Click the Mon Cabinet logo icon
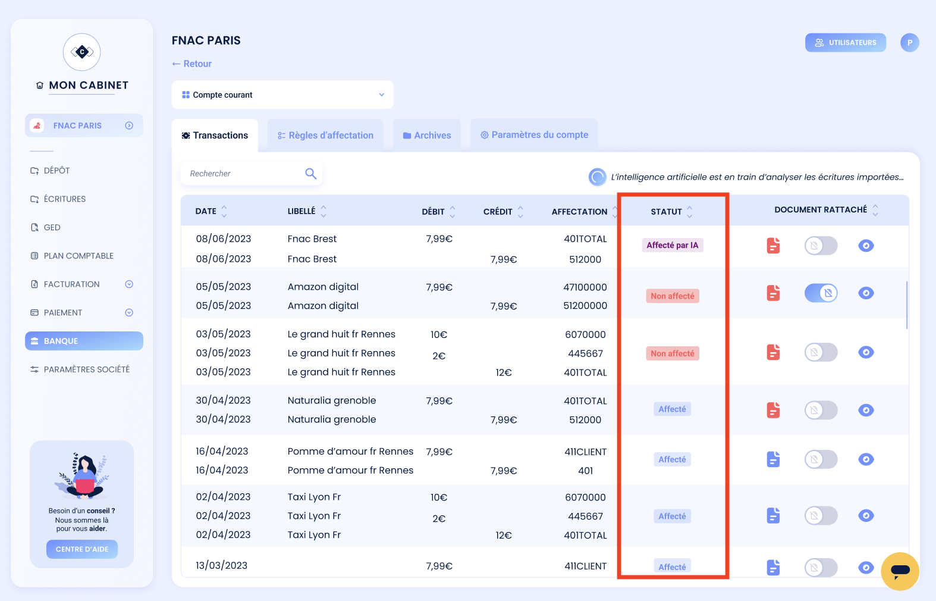 click(82, 52)
